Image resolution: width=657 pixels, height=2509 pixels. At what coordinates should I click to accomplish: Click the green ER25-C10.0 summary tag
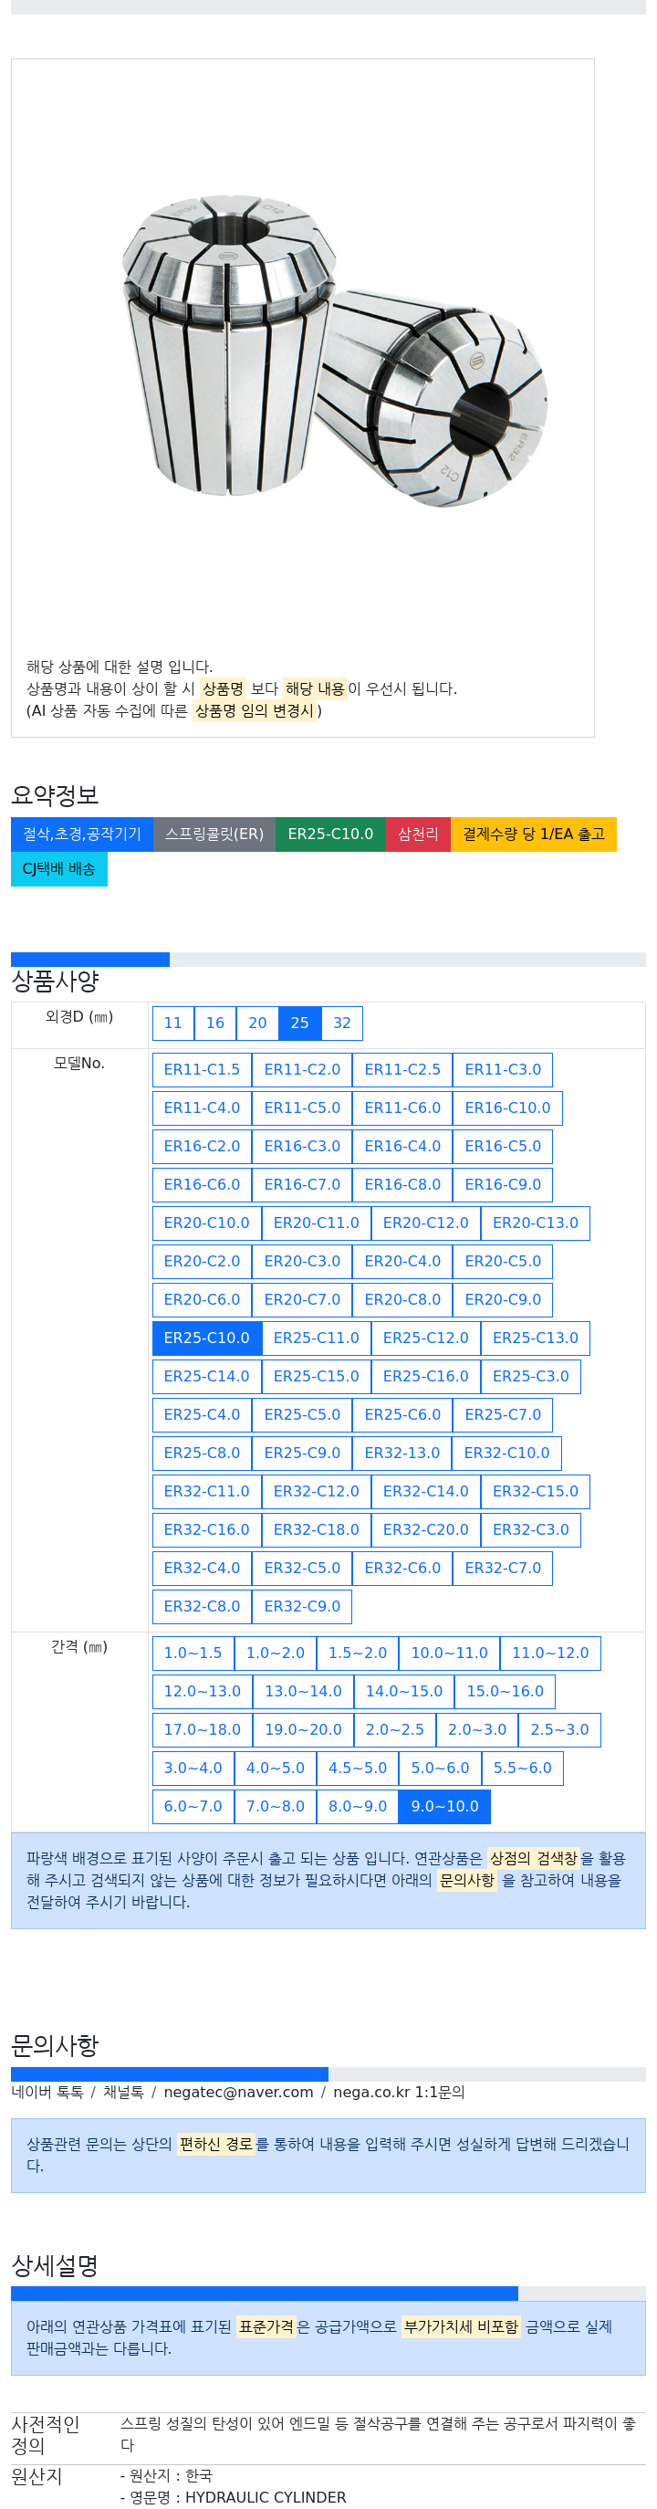tap(330, 834)
